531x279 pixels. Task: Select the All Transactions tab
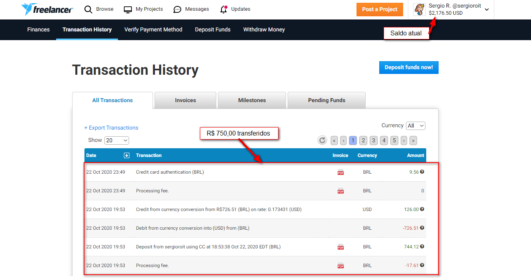click(112, 100)
